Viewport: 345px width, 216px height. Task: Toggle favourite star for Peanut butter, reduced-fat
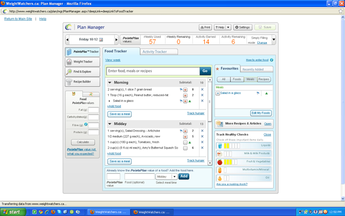185,96
